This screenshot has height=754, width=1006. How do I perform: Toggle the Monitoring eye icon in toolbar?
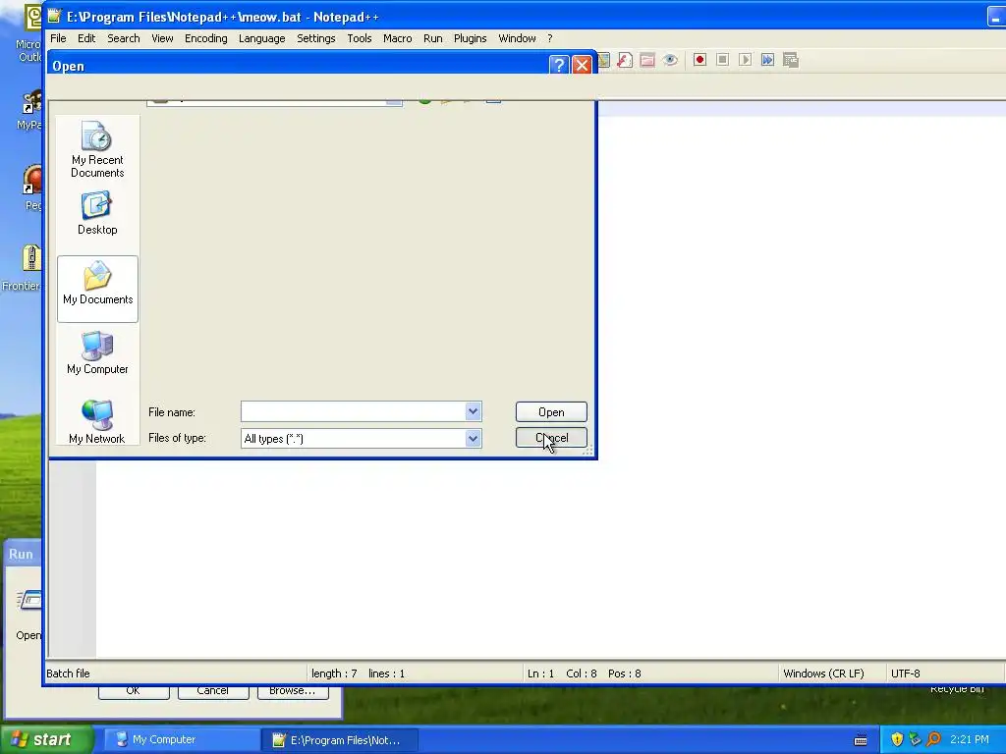[x=670, y=60]
